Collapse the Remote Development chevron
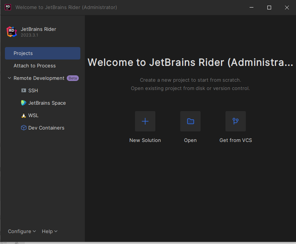This screenshot has width=296, height=244. [x=9, y=78]
